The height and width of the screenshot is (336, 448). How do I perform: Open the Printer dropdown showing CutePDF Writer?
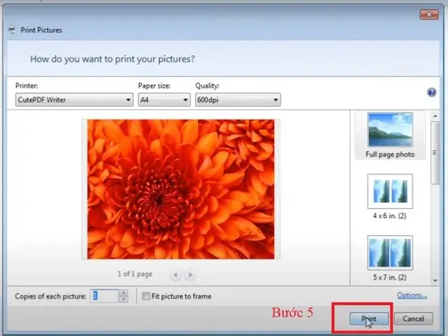tap(74, 100)
